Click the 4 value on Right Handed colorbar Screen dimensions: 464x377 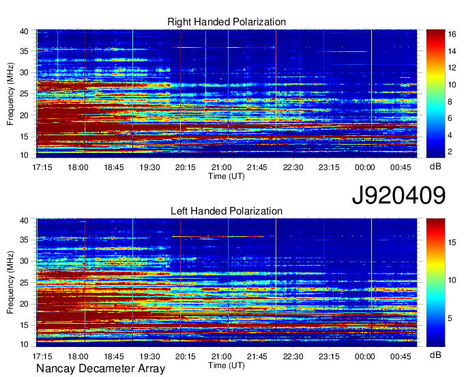(x=450, y=135)
